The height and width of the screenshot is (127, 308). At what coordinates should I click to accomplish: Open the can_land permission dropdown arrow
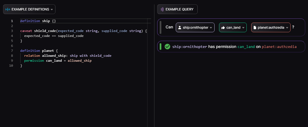243,28
